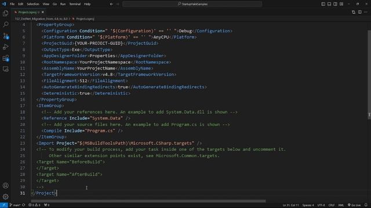Viewport: 371px width, 208px height.
Task: Open the Extensions view
Action: click(x=5, y=58)
